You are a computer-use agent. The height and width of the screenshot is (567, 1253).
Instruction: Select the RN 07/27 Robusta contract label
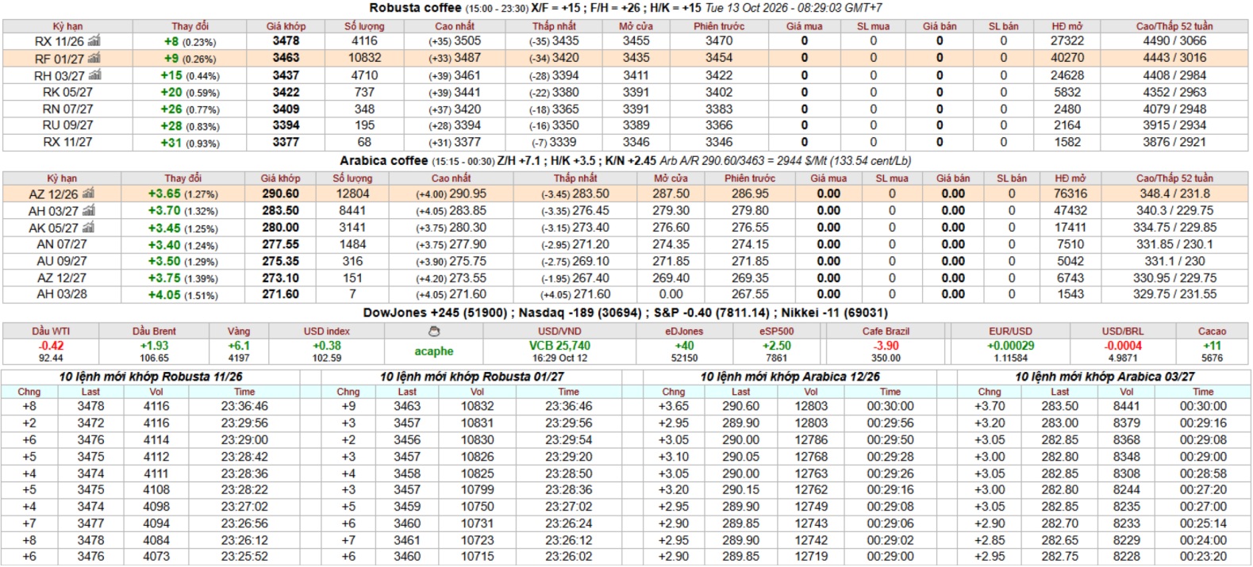[x=67, y=109]
